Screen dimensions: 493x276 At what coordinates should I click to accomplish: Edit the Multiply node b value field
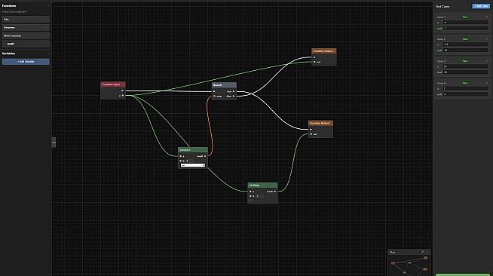tap(260, 196)
